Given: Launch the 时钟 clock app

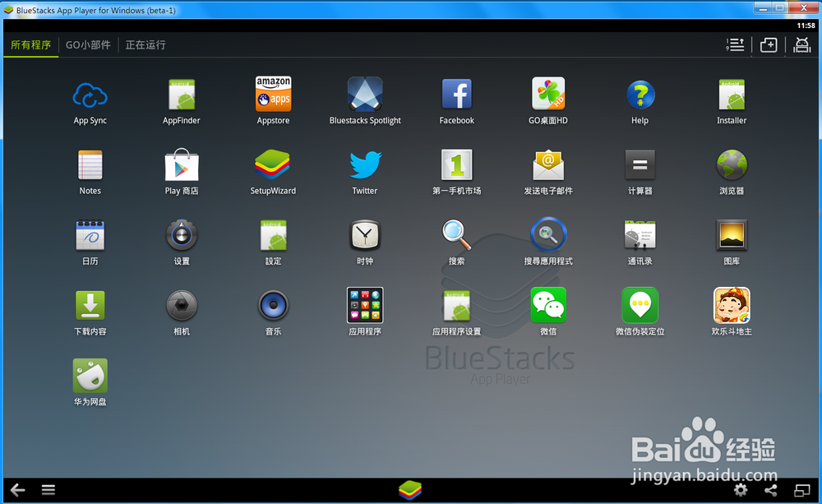Looking at the screenshot, I should [x=365, y=235].
